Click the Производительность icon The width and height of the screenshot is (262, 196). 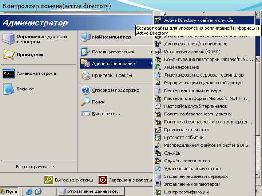(158, 130)
